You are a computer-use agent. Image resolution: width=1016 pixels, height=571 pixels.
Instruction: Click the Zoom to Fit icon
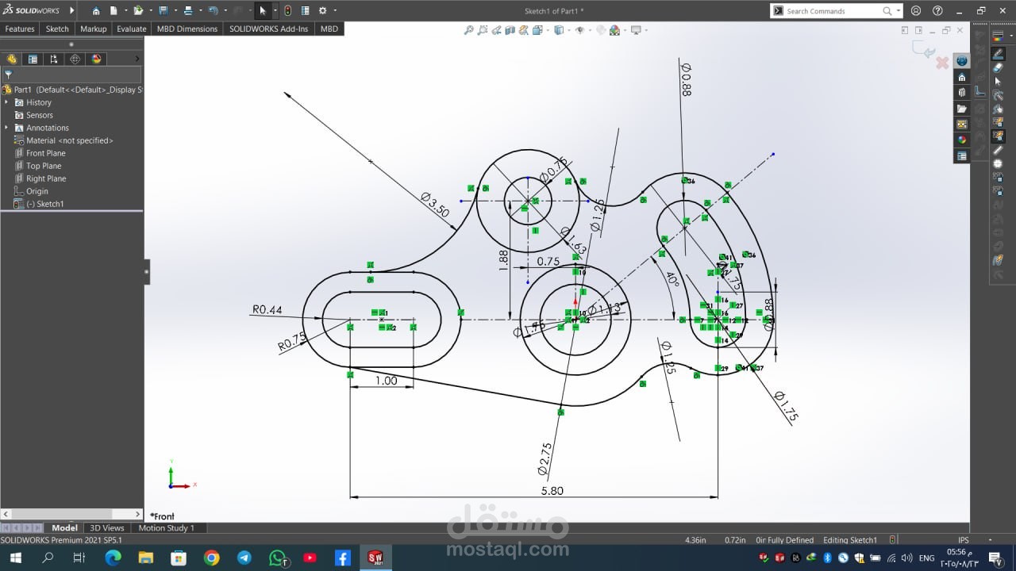(x=469, y=30)
